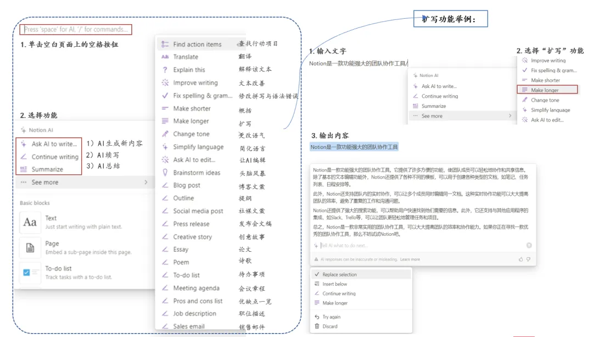Select Creative story option
Viewport: 593px width, 337px height.
coord(193,236)
